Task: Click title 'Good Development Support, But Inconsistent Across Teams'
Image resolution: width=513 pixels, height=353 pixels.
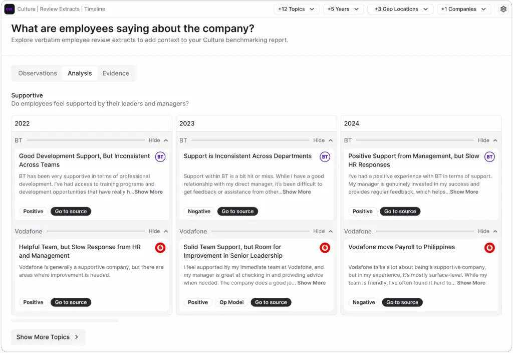Action: coord(84,160)
